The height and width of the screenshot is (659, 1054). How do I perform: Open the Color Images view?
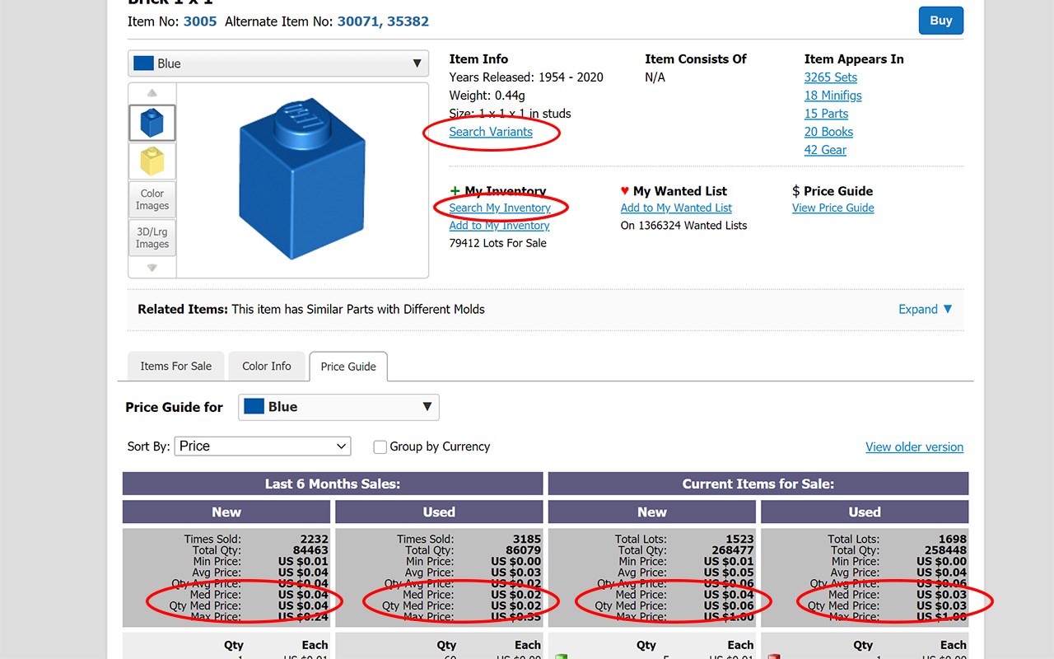click(152, 199)
